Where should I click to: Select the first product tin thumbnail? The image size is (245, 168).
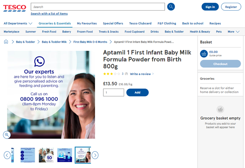(13, 155)
